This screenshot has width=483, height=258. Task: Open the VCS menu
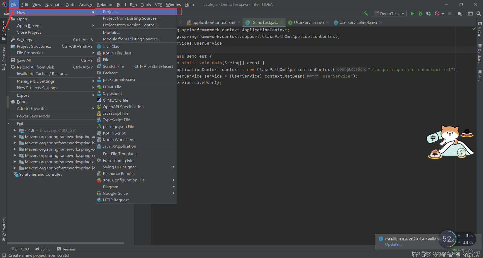[158, 5]
